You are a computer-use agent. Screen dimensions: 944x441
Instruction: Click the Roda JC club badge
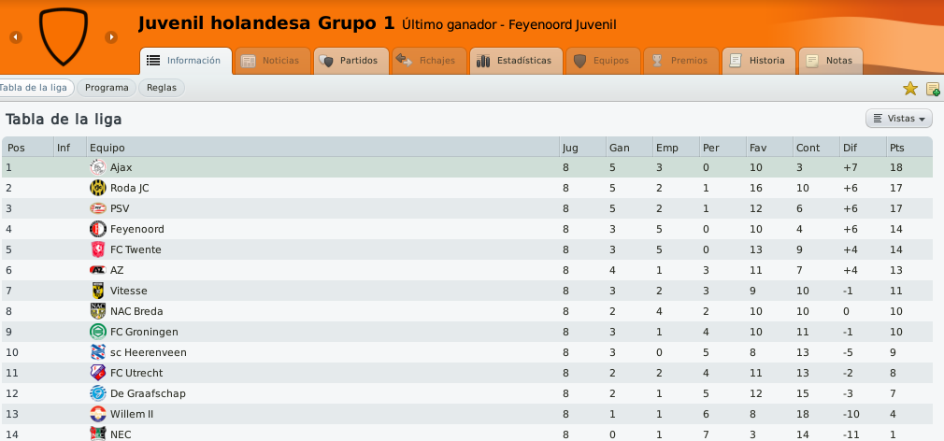pyautogui.click(x=97, y=188)
